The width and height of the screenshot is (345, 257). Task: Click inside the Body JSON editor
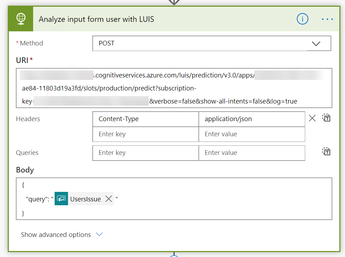(174, 199)
